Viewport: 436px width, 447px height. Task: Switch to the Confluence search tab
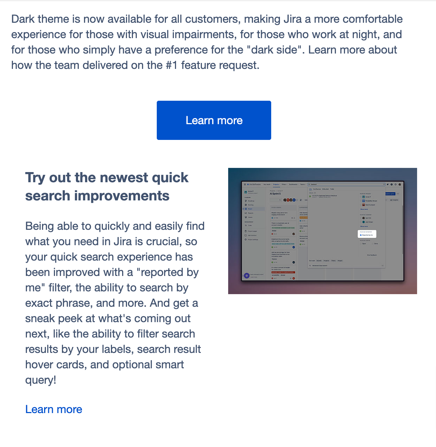tap(317, 189)
